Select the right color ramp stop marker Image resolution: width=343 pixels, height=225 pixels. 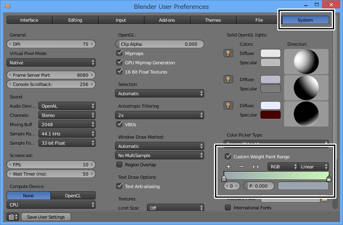[328, 179]
